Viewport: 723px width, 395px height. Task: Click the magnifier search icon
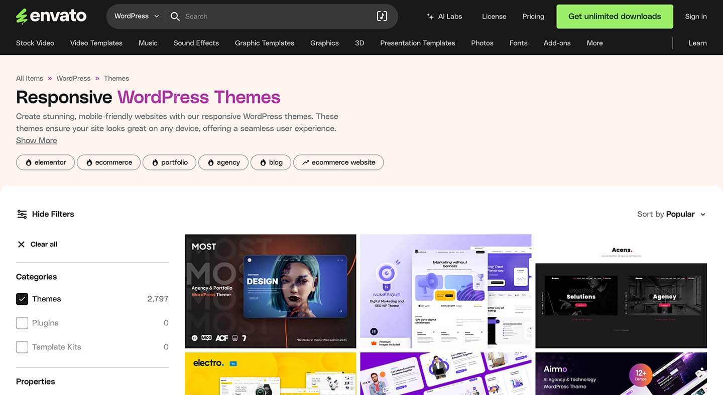click(175, 17)
